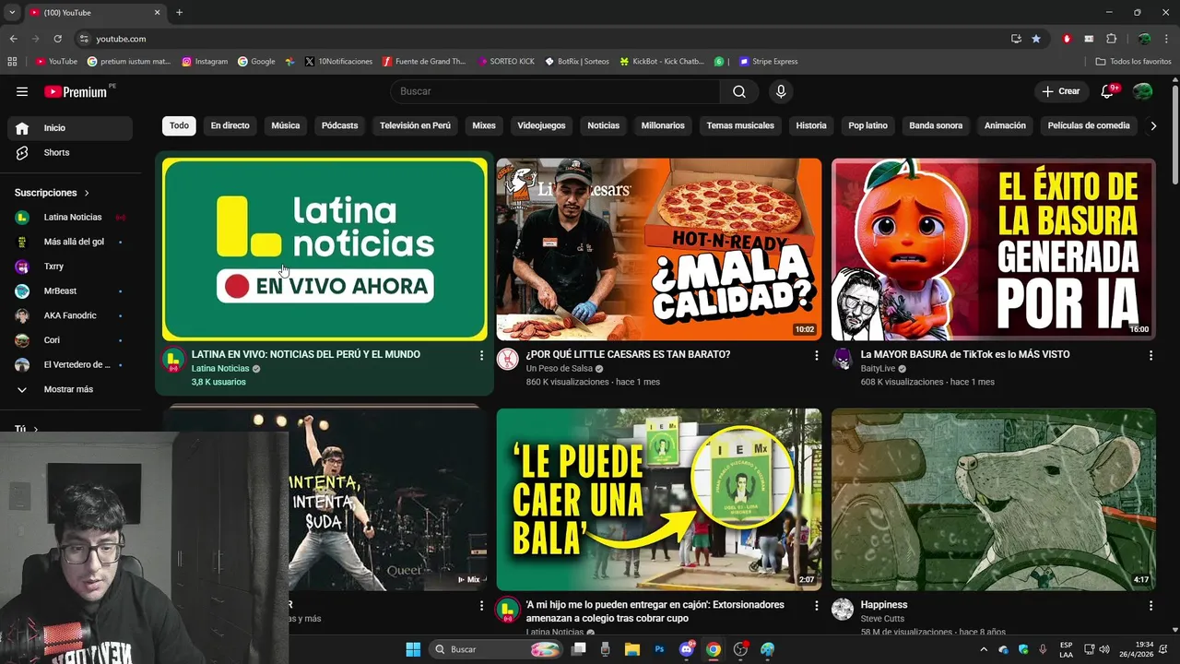Open the MrBeast subscription channel

(x=70, y=290)
